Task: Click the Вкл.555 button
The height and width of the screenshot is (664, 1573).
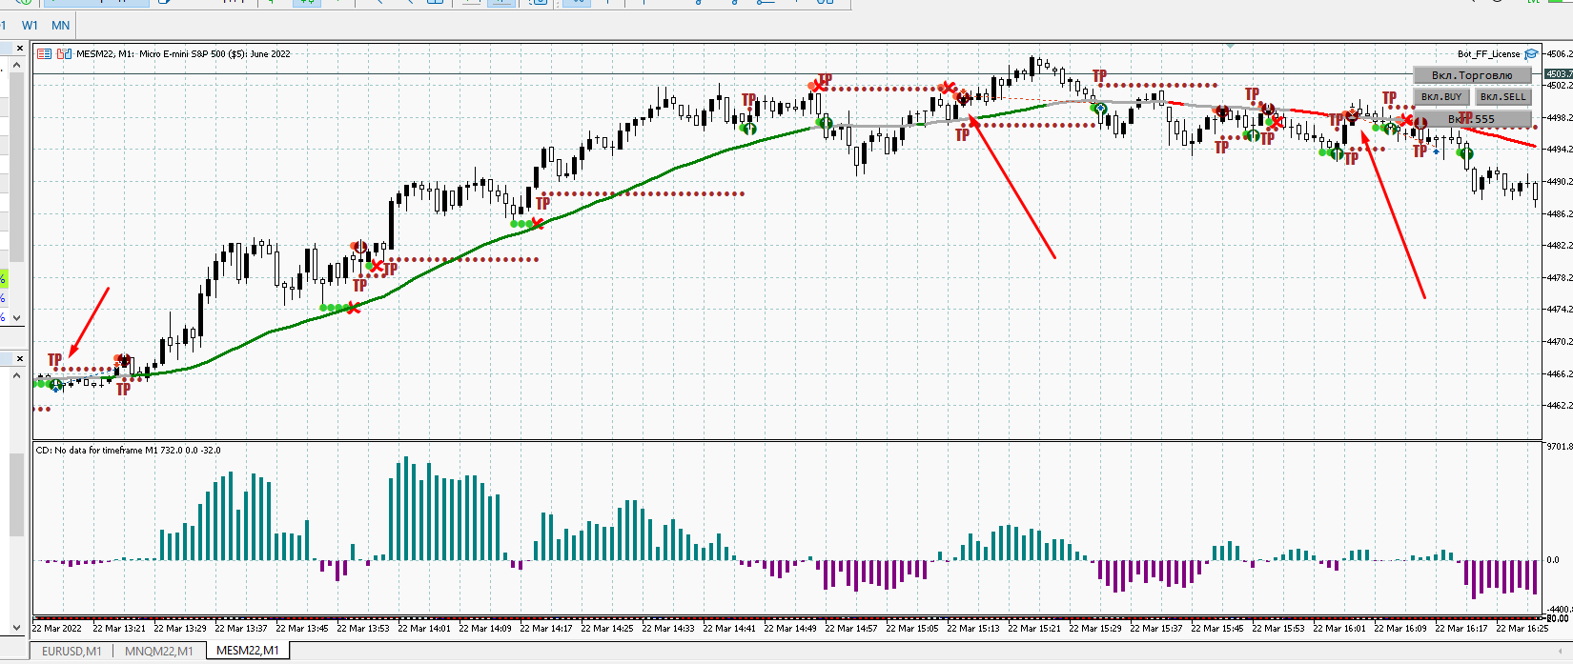Action: click(1472, 119)
